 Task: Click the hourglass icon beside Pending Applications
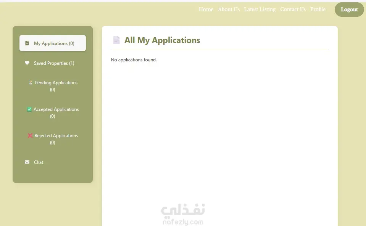(x=31, y=82)
